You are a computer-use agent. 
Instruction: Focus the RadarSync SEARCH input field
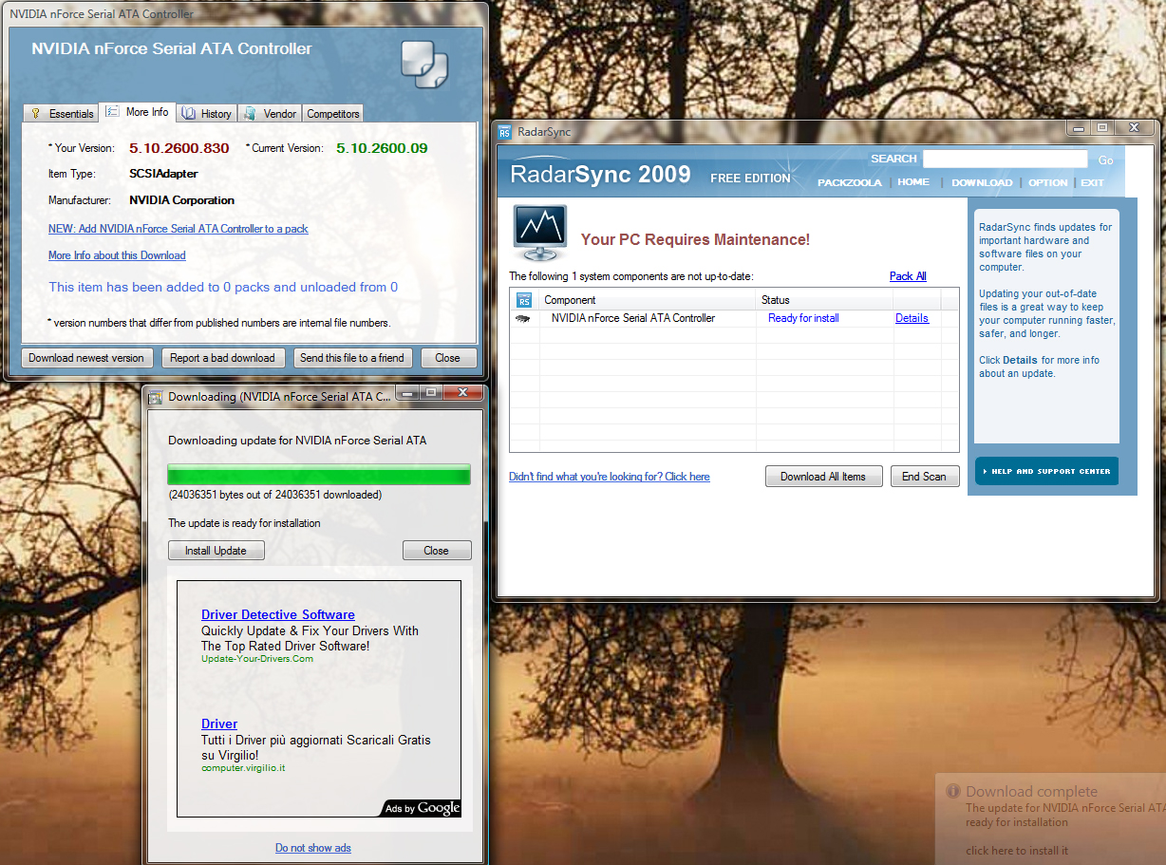pos(1006,160)
